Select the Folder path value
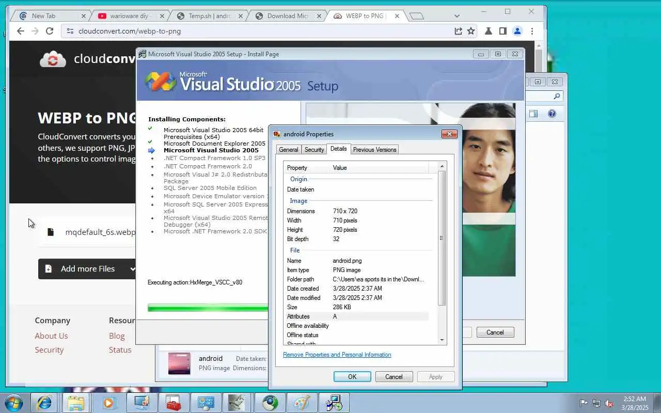Viewport: 661px width, 413px height. 378,279
